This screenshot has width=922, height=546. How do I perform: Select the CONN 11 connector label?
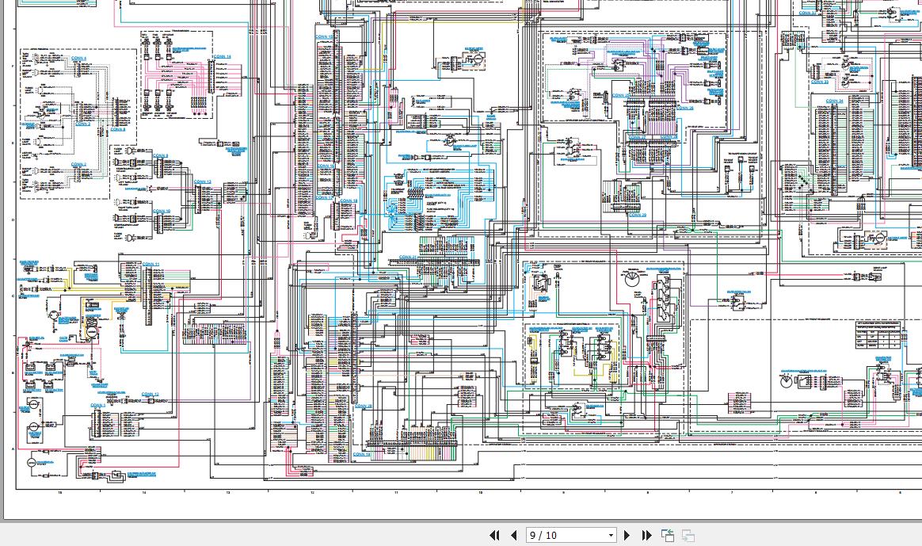click(x=151, y=264)
